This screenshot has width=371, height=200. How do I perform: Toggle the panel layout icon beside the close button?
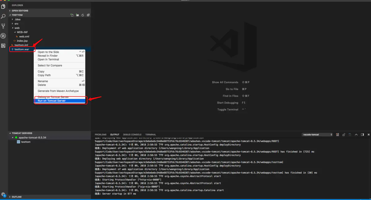tap(362, 134)
